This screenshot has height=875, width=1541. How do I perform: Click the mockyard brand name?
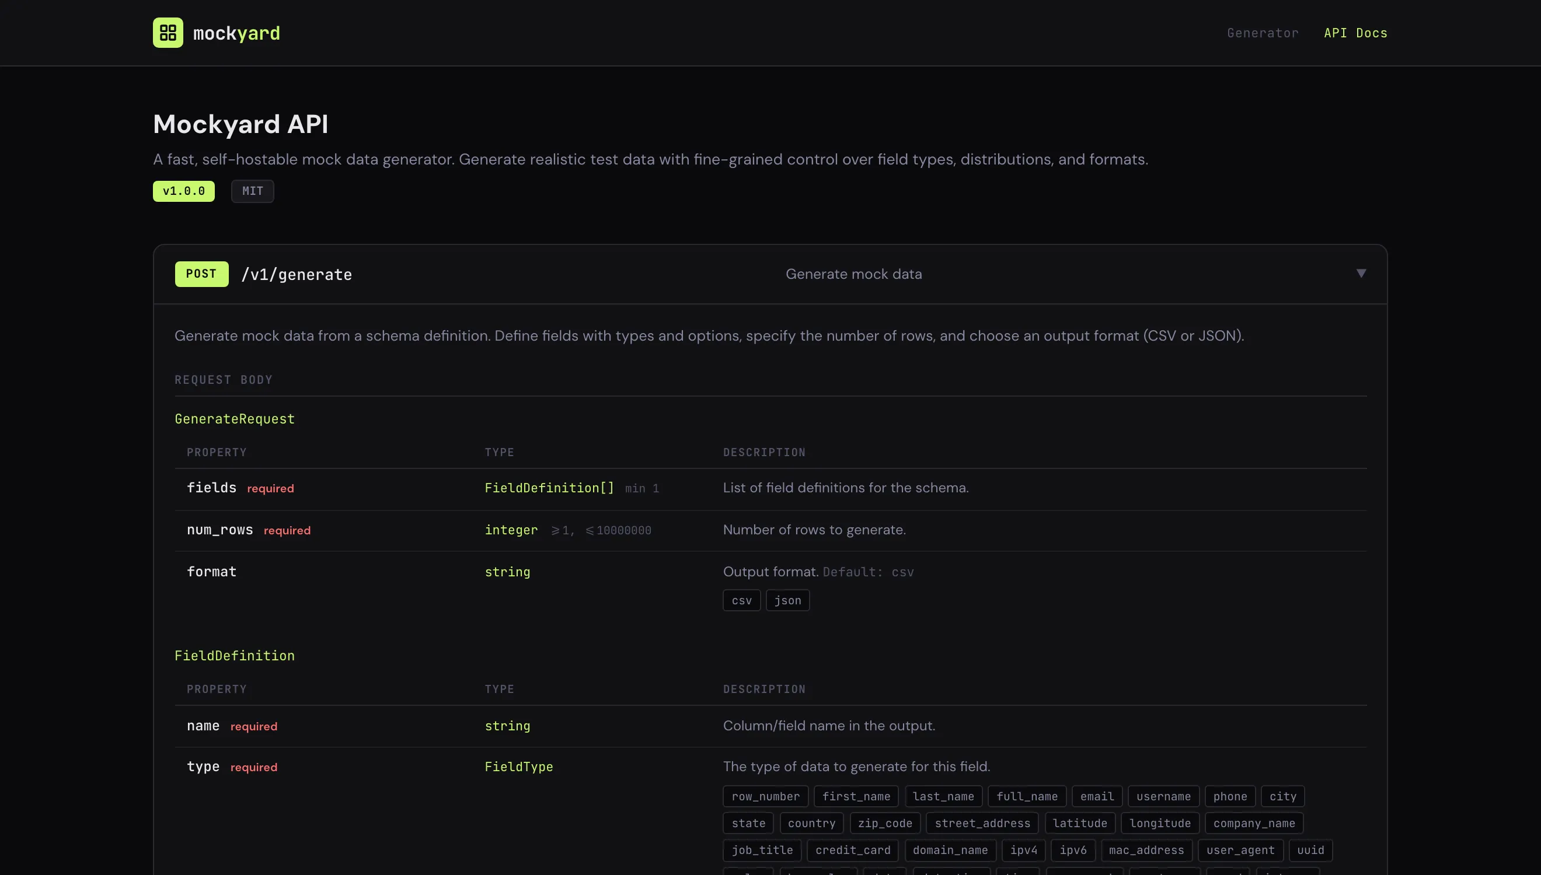click(236, 33)
